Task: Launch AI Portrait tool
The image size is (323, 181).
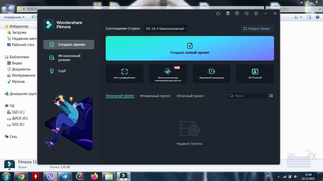Action: click(x=255, y=74)
